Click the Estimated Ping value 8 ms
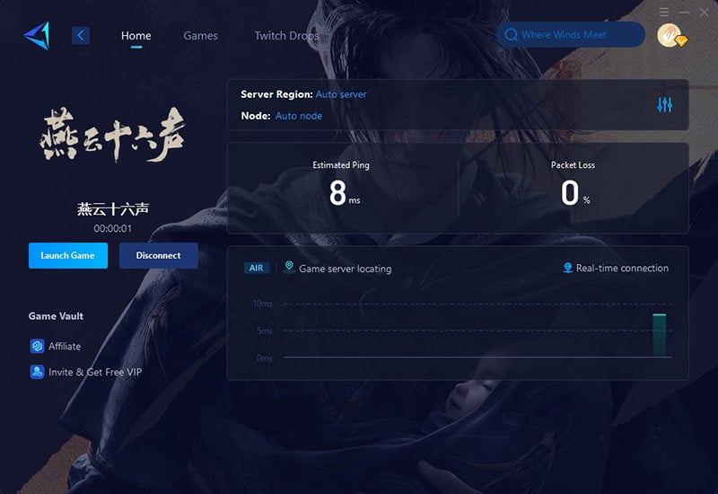 point(345,193)
